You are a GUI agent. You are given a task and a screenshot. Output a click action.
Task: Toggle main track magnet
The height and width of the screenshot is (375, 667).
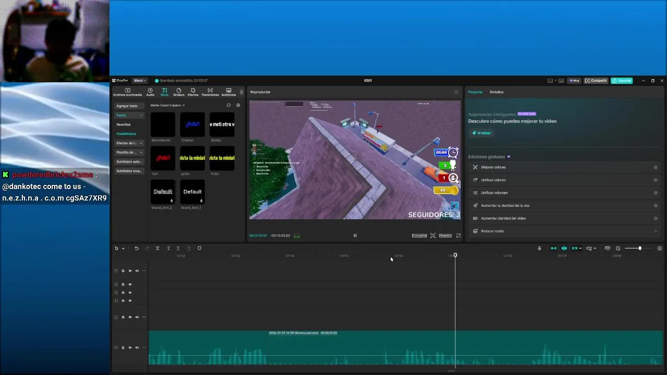tap(553, 248)
